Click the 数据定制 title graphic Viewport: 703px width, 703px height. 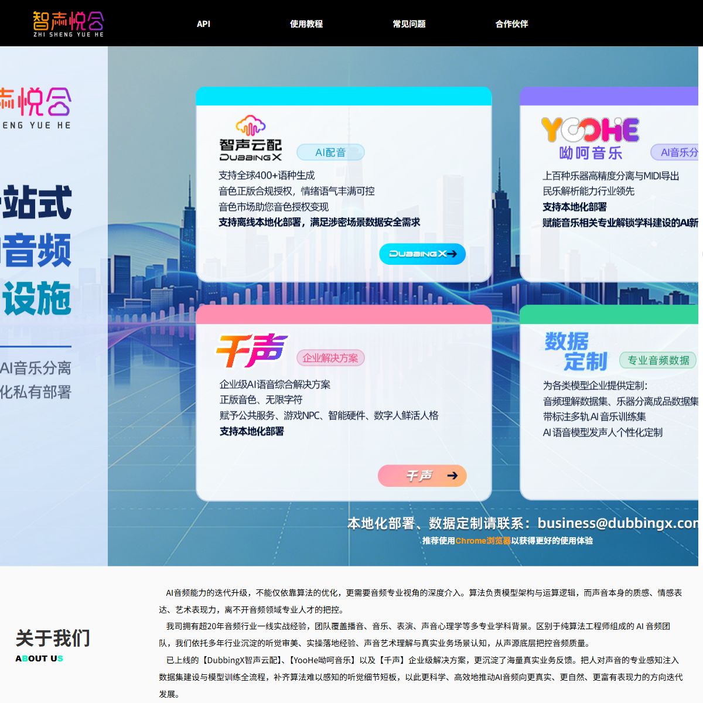click(576, 351)
